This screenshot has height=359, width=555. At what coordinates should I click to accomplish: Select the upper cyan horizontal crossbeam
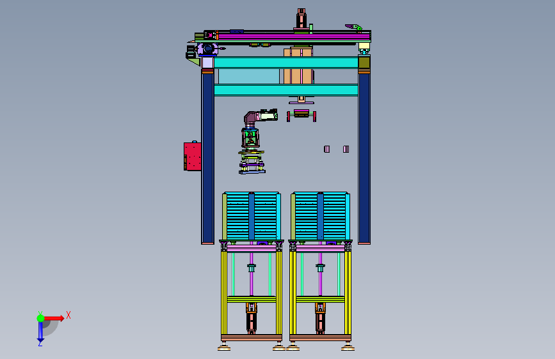coord(286,63)
